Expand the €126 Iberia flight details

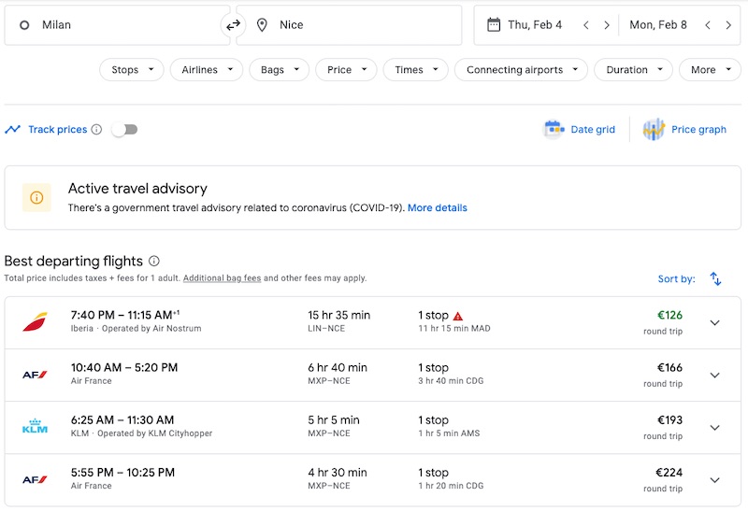715,323
